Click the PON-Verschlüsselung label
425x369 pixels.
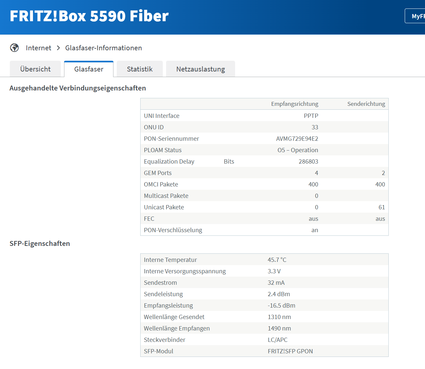173,230
